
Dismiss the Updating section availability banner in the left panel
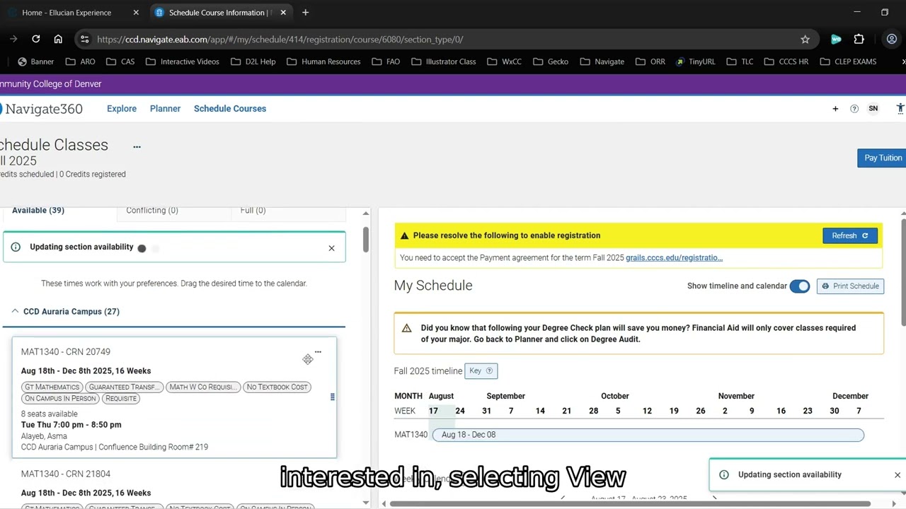(x=331, y=248)
